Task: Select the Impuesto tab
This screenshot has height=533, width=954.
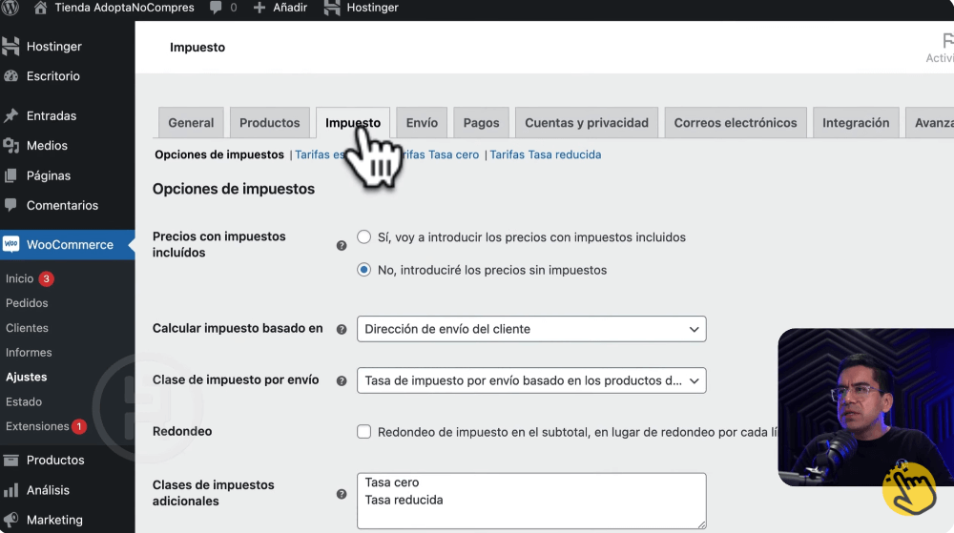Action: tap(353, 123)
